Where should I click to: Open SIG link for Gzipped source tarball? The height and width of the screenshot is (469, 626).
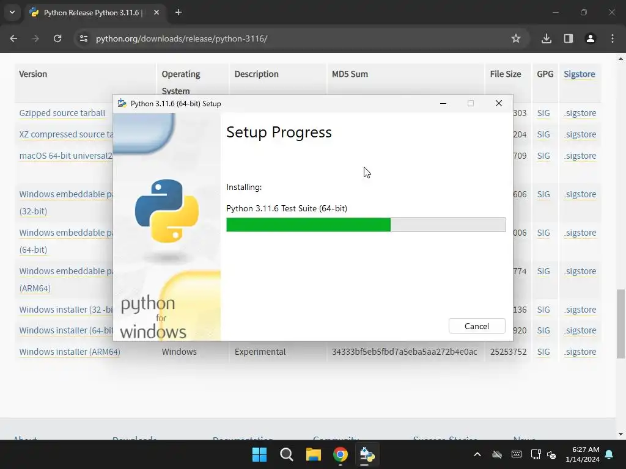tap(543, 113)
